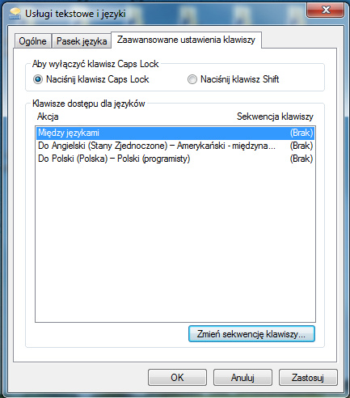Apply settings with Zastosuj button
Viewport: 350px width, 398px height.
click(308, 377)
